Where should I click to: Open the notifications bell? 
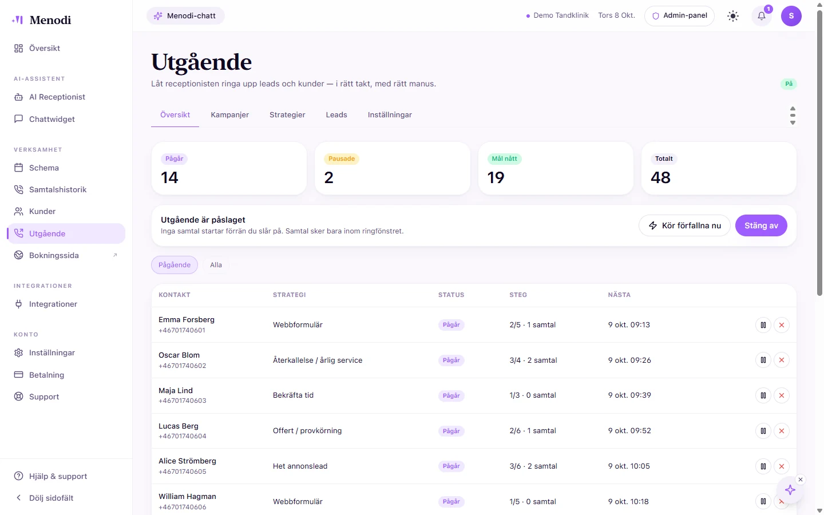[762, 16]
